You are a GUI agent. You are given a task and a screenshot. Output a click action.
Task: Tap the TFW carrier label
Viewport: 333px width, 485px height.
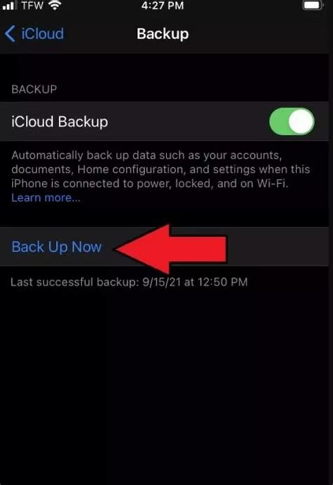(x=32, y=5)
